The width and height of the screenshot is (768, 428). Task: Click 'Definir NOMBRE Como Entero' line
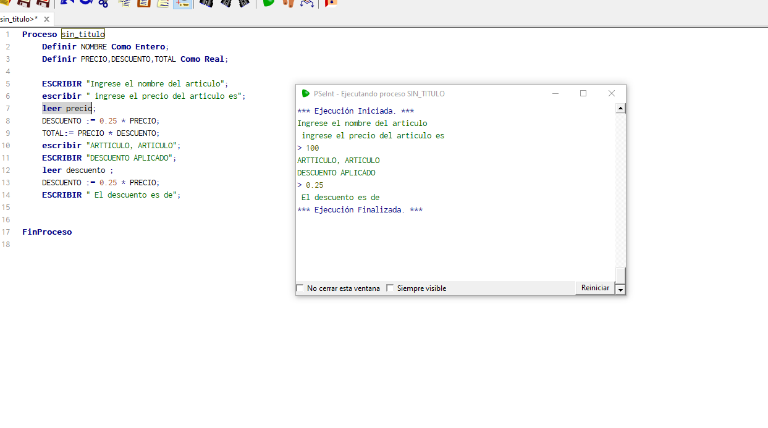[105, 47]
